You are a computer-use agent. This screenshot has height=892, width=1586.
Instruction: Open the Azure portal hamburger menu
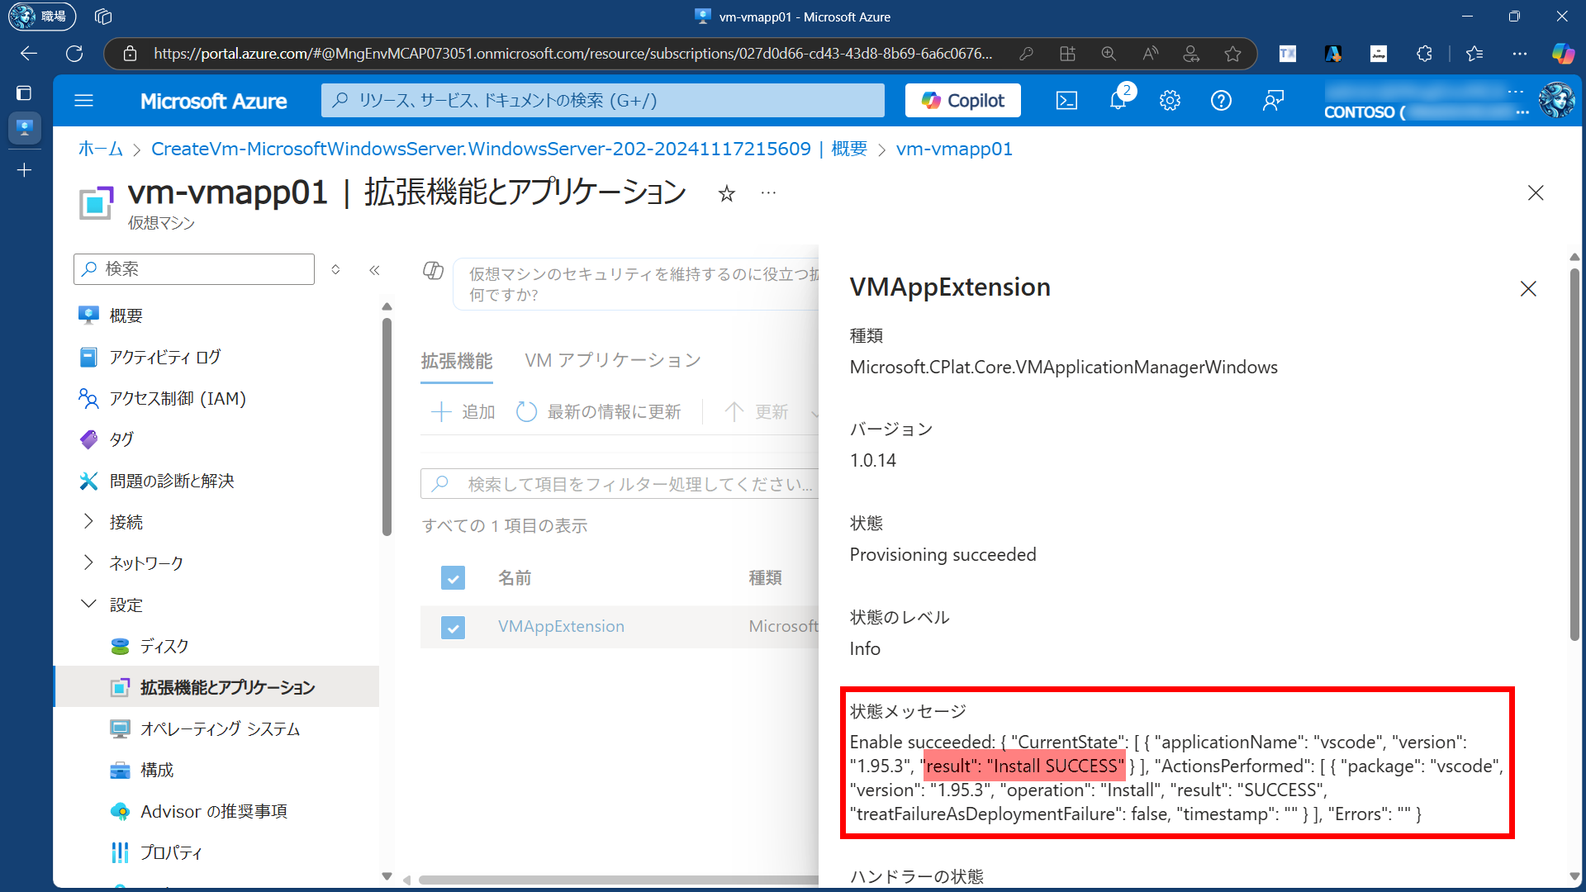click(x=83, y=101)
